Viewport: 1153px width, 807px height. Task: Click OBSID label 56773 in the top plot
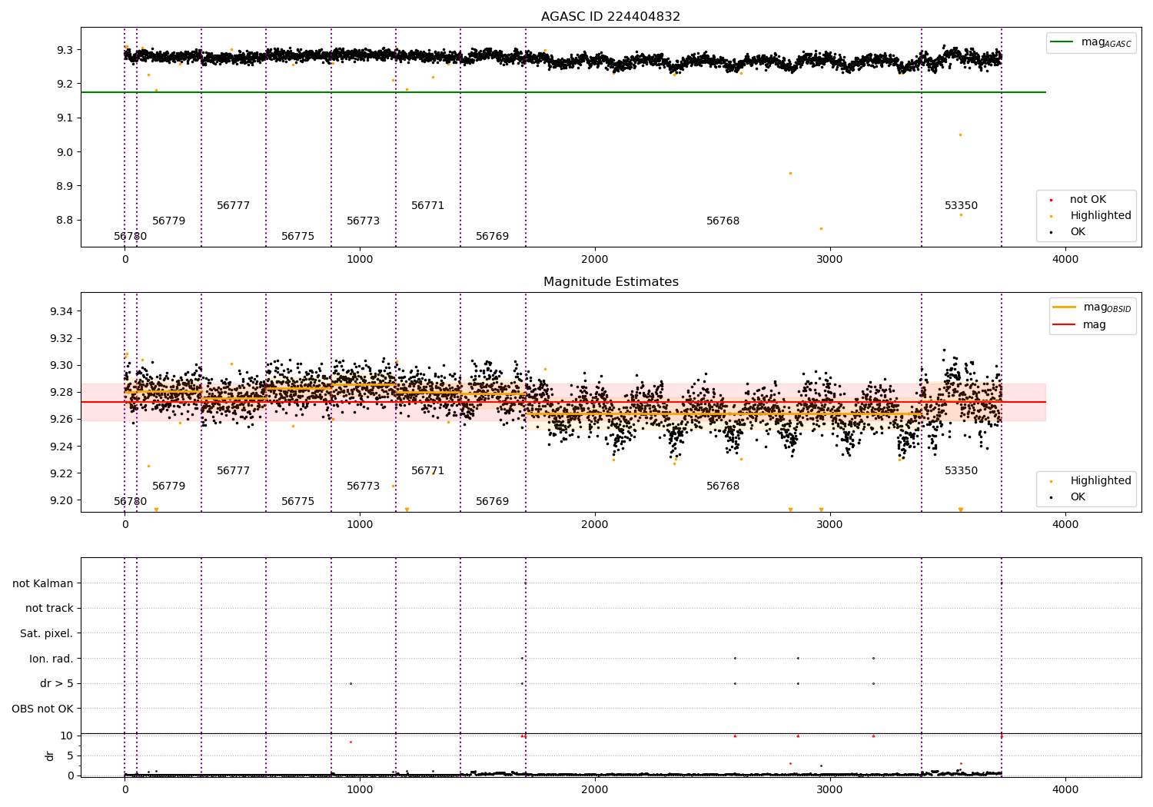pos(363,221)
